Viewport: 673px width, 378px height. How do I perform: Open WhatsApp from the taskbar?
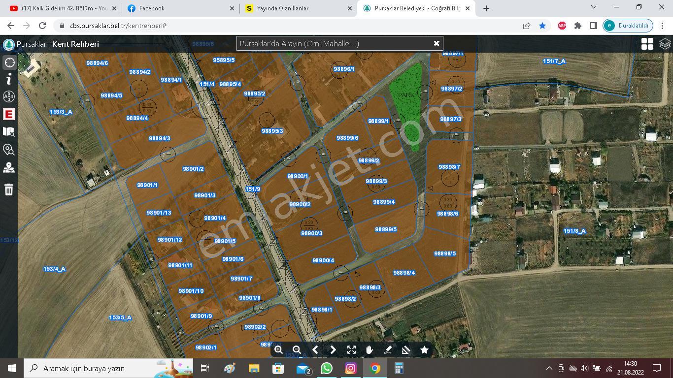point(326,368)
